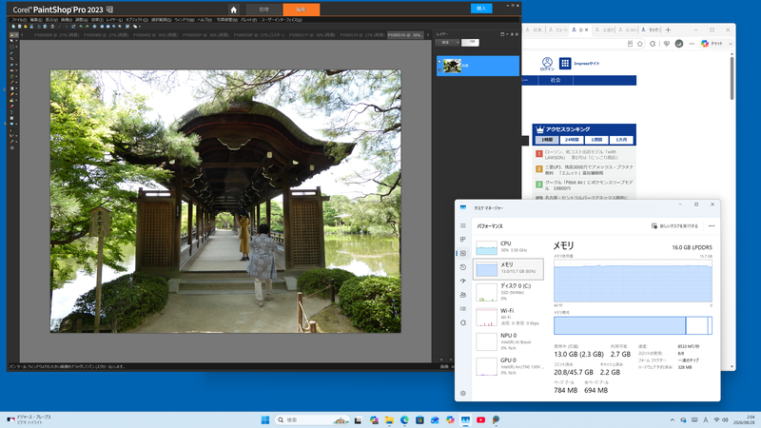This screenshot has height=428, width=761.
Task: Click the layer opacity slider in Layers palette
Action: tap(470, 42)
